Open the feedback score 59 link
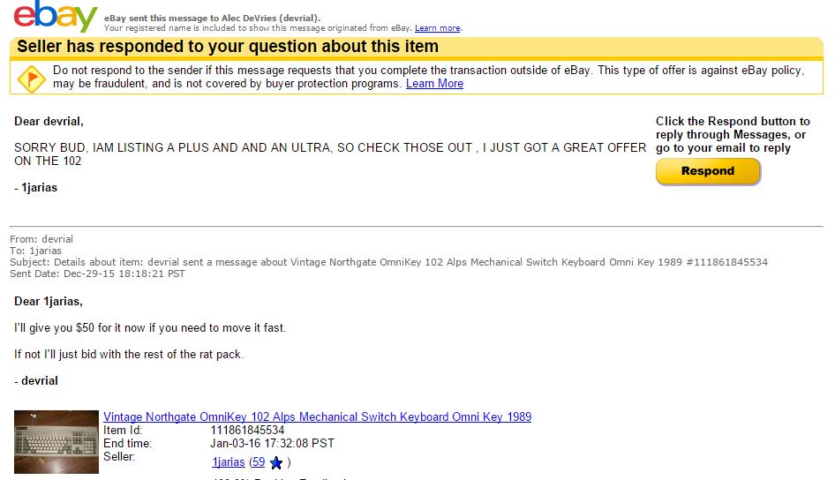 pos(258,461)
